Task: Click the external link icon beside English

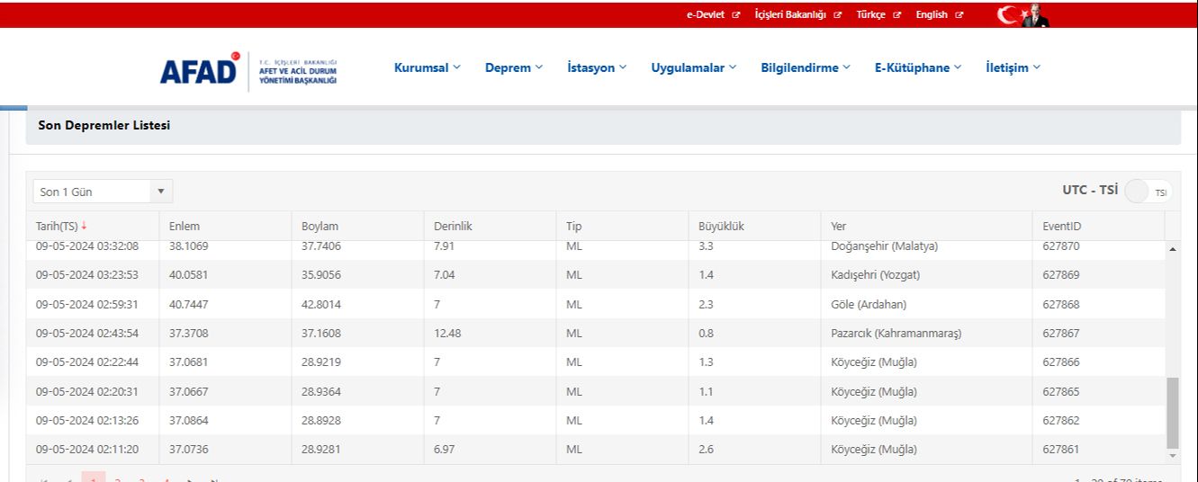Action: click(x=959, y=15)
